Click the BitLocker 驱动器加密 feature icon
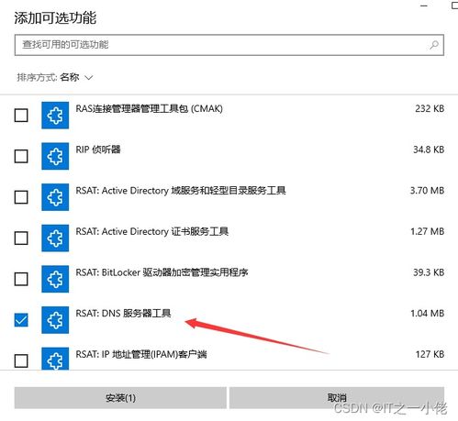Image resolution: width=458 pixels, height=421 pixels. tap(55, 279)
